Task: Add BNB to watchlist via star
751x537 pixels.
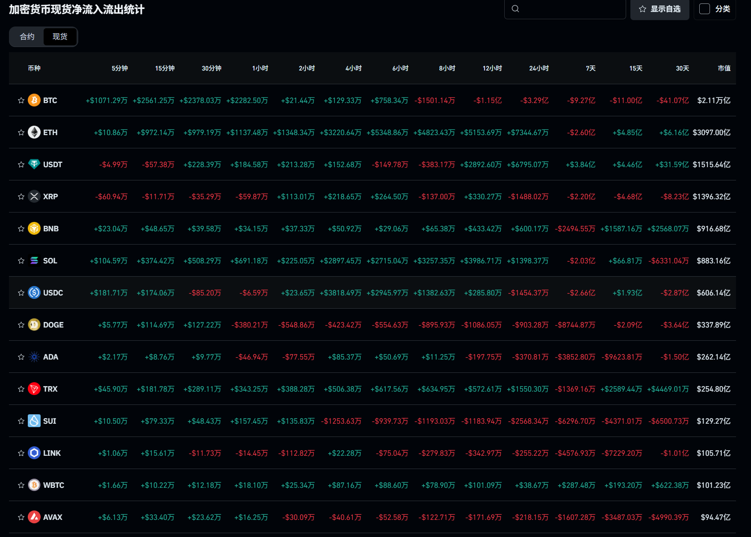Action: (x=21, y=229)
